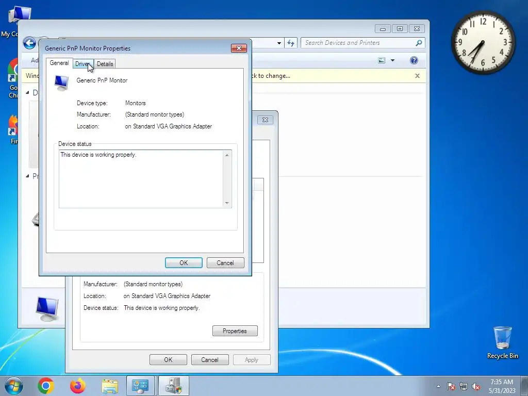Click the monitor icon beside Generic PnP Monitor

[62, 83]
